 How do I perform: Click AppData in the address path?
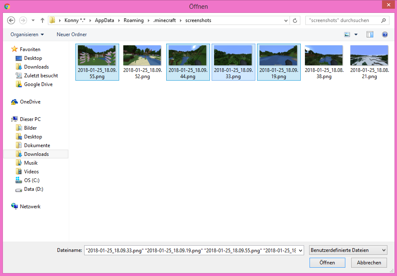[x=104, y=20]
